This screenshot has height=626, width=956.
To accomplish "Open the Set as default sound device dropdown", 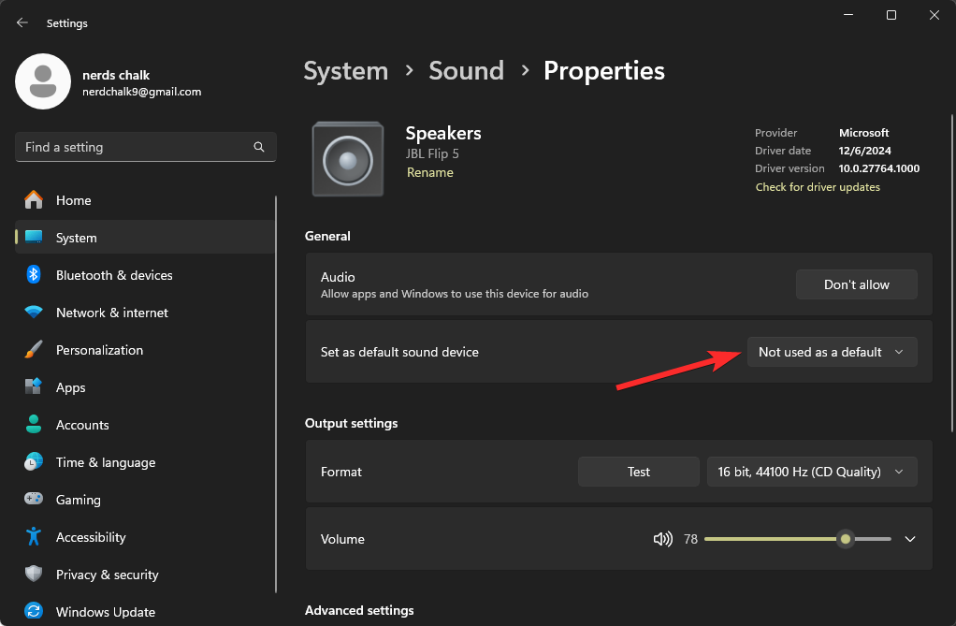I will click(x=831, y=352).
